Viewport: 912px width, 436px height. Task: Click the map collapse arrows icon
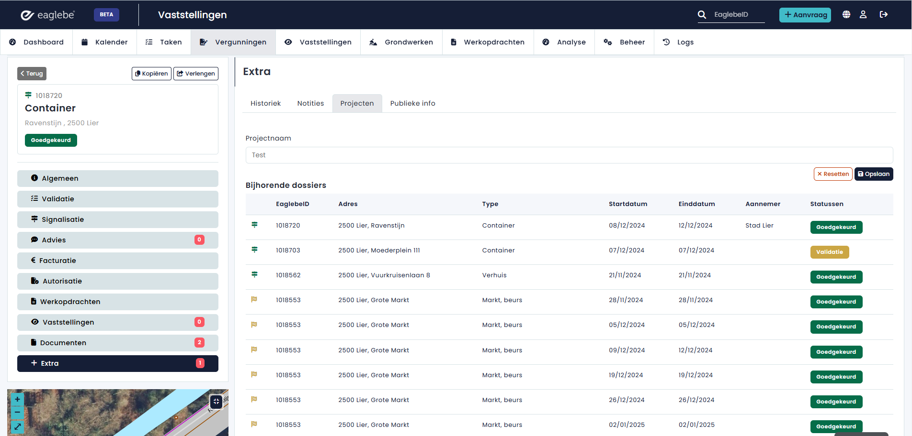[x=216, y=402]
